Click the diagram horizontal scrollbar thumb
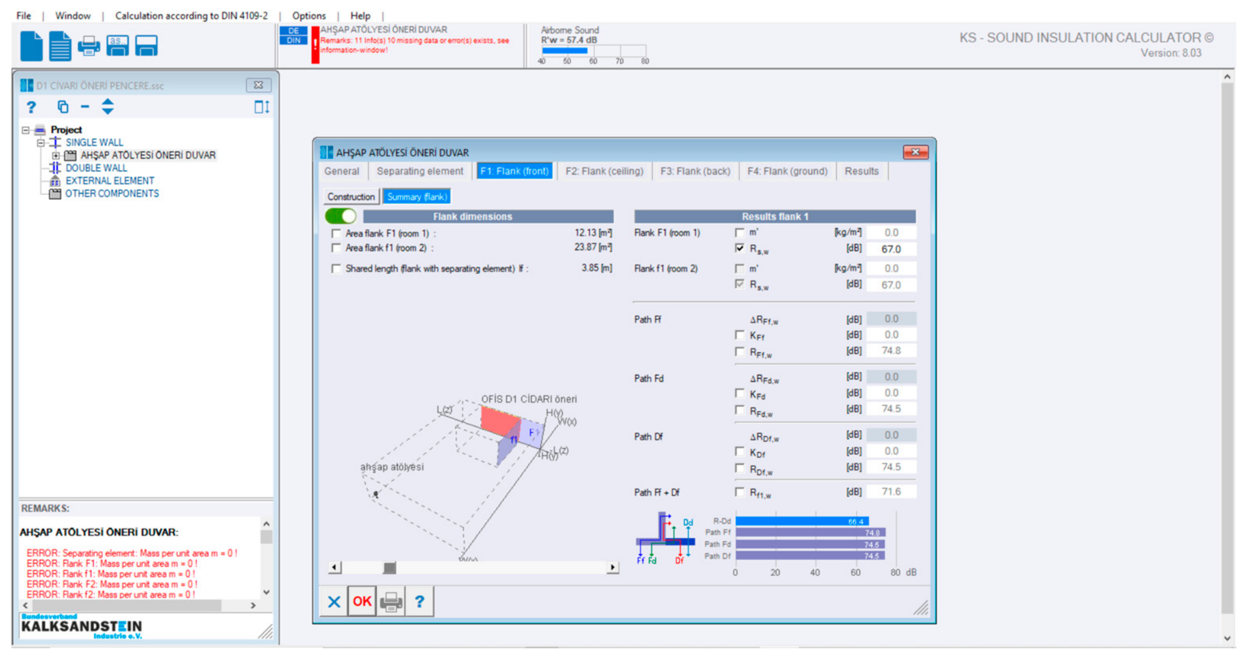The image size is (1247, 659). (389, 567)
